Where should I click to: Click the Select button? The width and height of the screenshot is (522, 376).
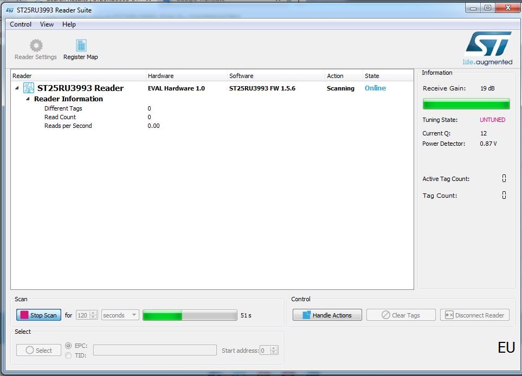coord(38,351)
